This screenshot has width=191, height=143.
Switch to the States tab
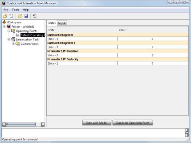point(52,23)
